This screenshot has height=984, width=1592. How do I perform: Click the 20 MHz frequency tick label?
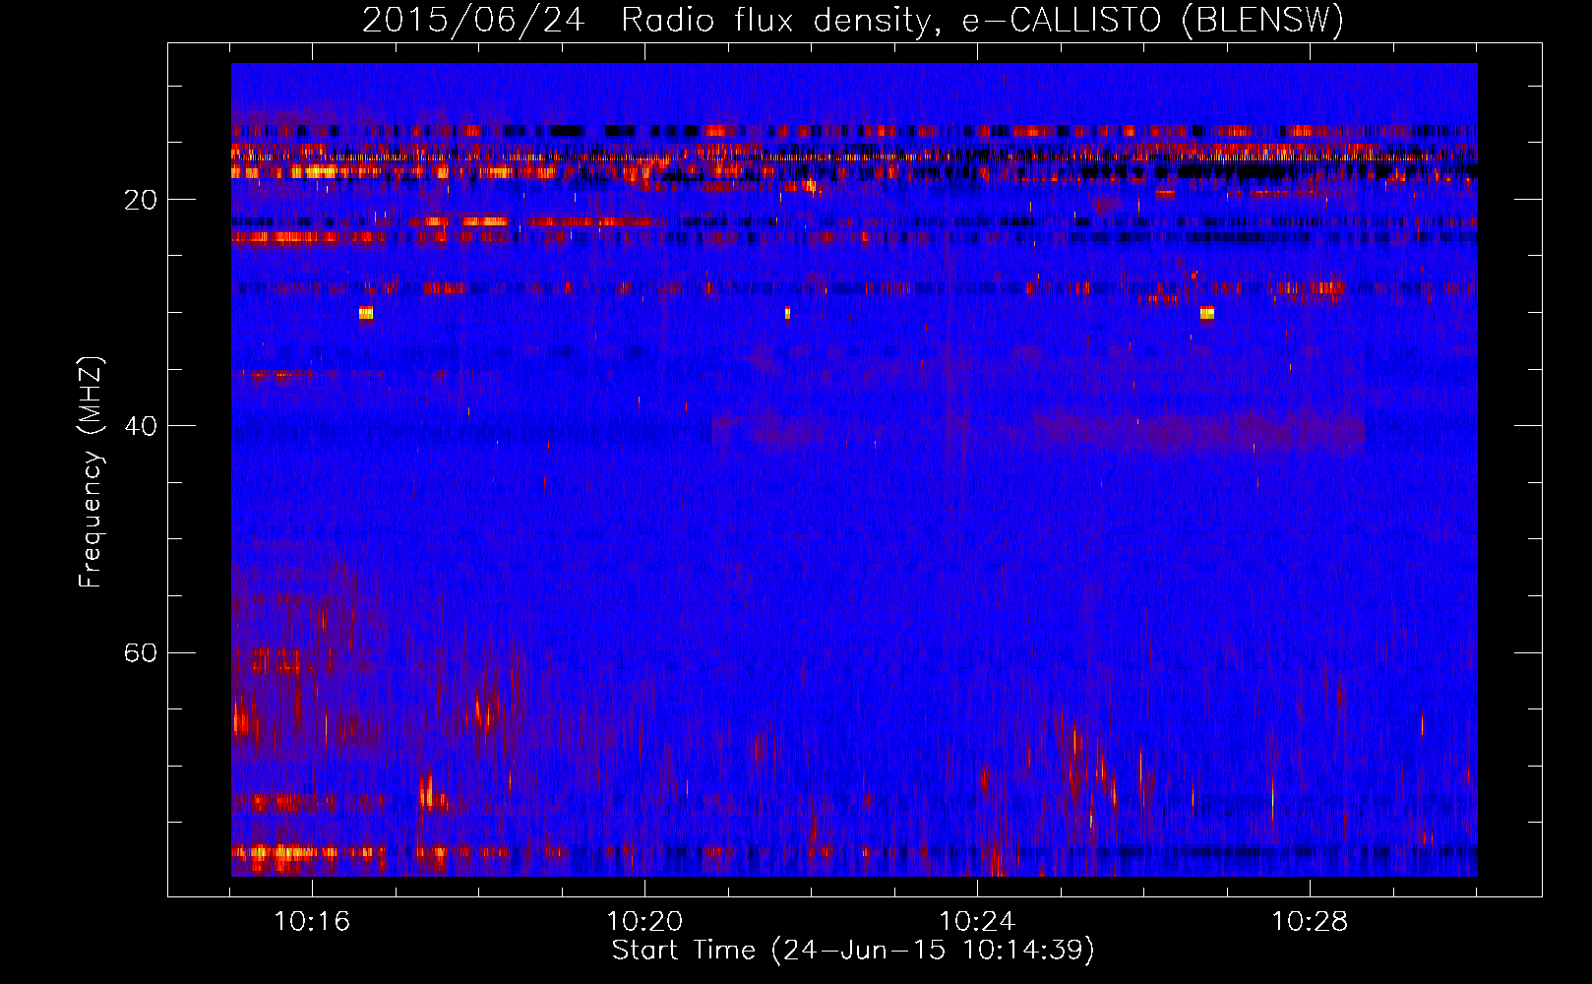pos(140,200)
